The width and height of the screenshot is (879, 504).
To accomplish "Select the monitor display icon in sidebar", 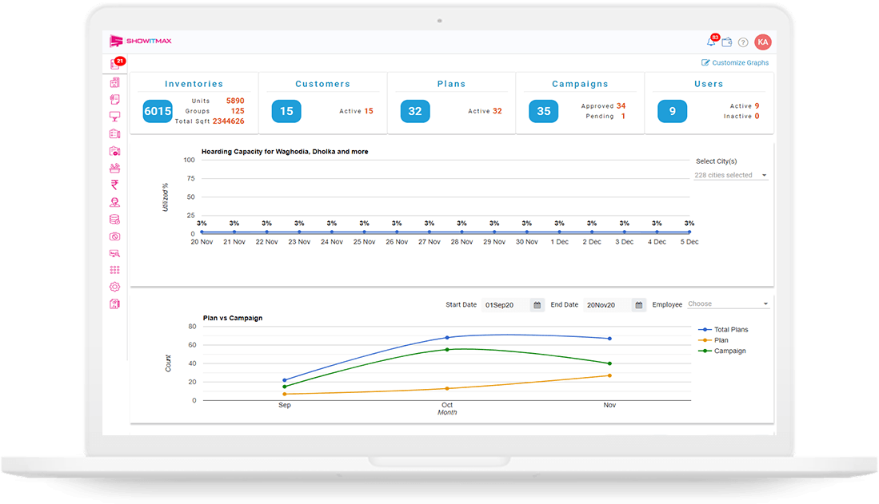I will coord(115,117).
